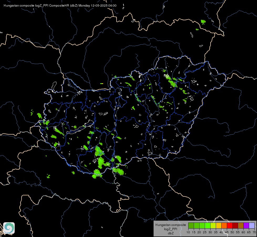Pick the 65–70 dBZ lavender swatch
Screen dimensions: 257x237
coord(252,225)
